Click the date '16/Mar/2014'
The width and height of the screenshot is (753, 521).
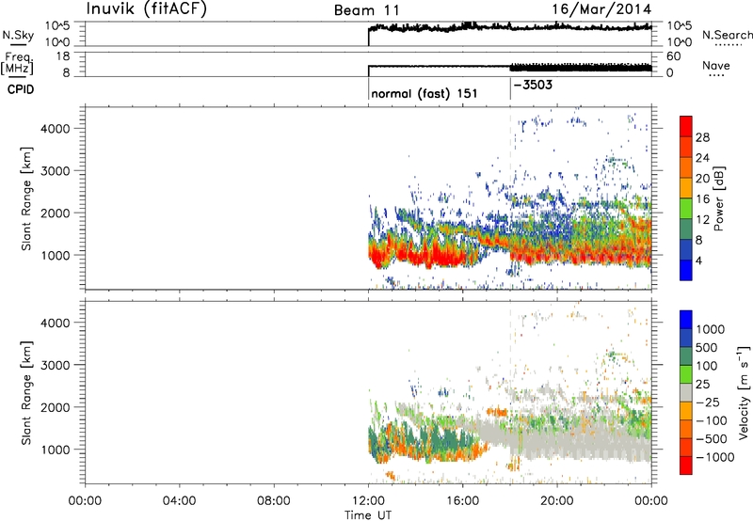(x=601, y=9)
